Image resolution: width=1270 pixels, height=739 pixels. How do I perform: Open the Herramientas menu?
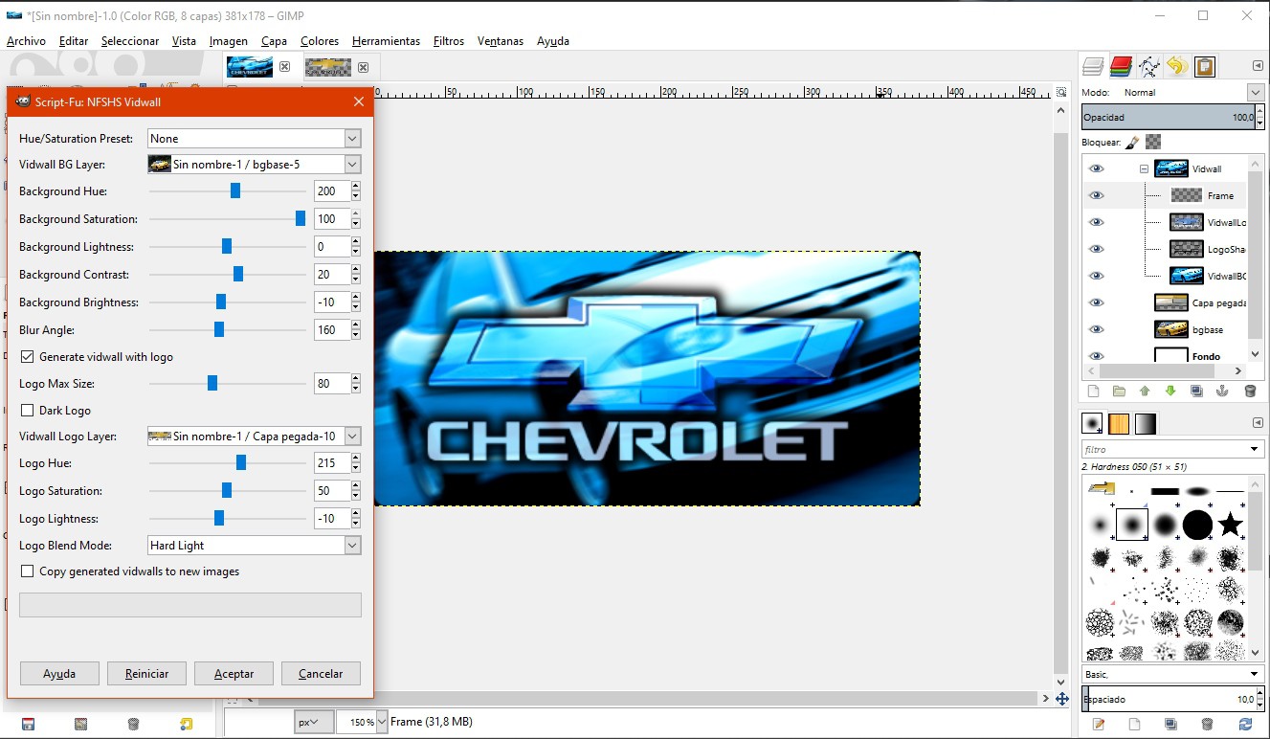click(x=386, y=41)
